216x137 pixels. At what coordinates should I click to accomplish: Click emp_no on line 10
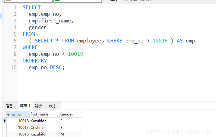coord(38,68)
